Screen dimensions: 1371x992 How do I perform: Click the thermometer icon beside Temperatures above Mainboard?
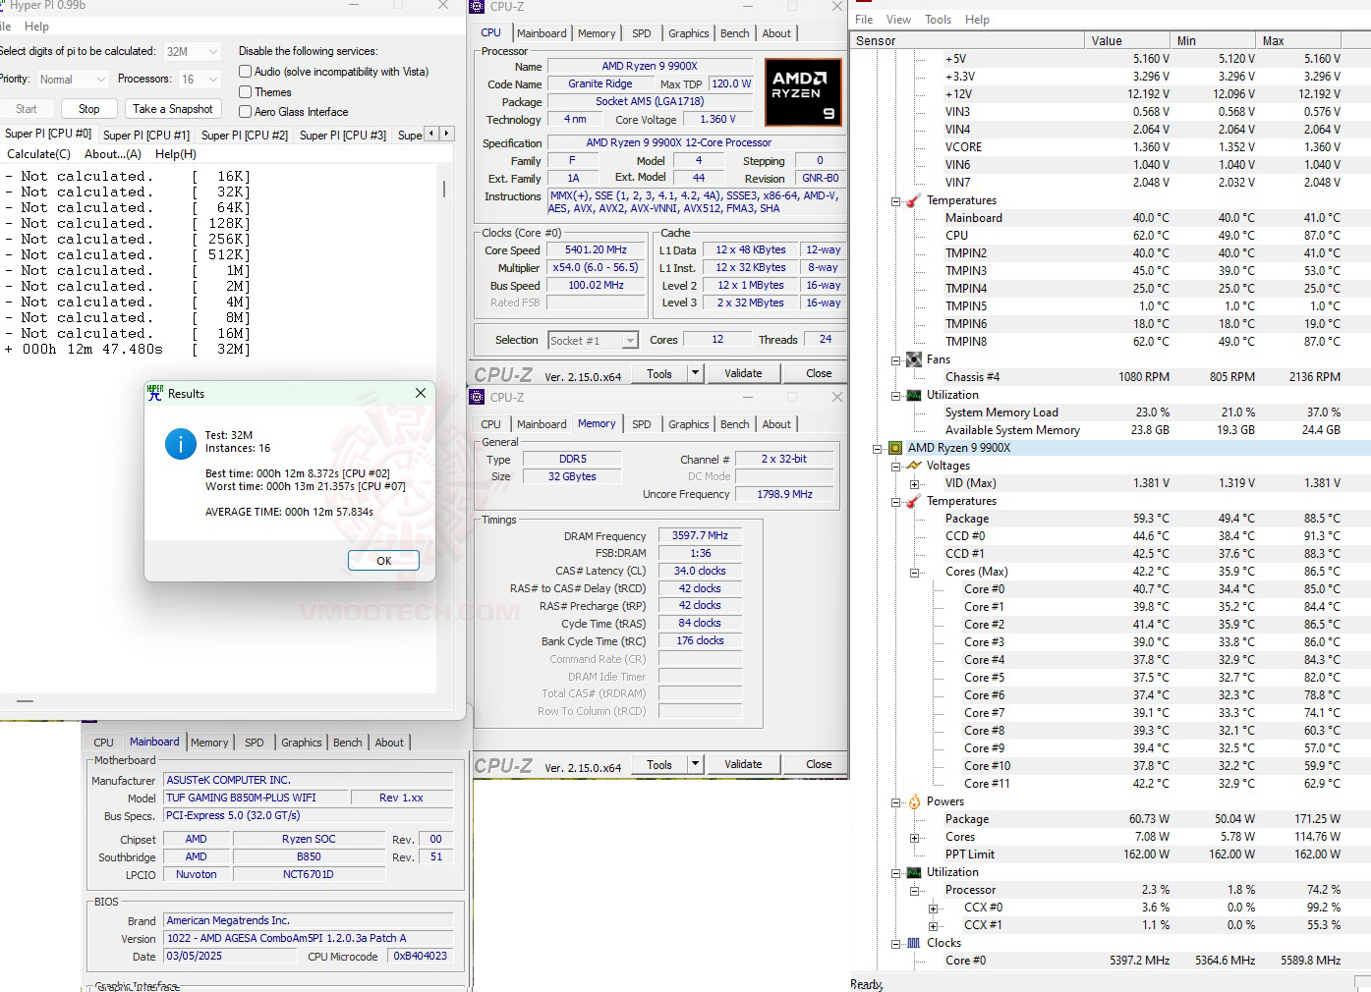coord(913,200)
